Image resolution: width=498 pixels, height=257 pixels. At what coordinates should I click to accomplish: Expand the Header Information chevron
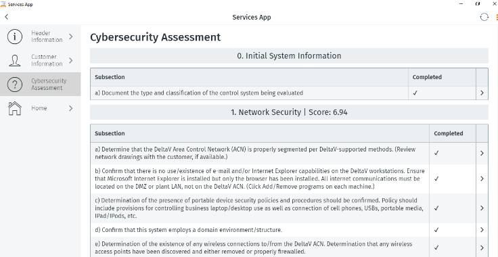pyautogui.click(x=71, y=37)
